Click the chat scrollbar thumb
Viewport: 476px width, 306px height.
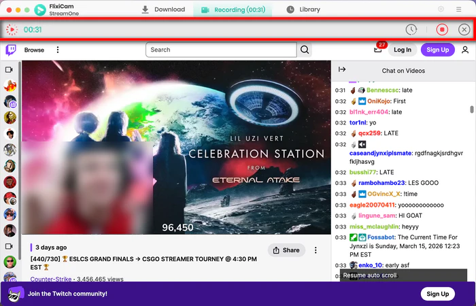point(472,109)
